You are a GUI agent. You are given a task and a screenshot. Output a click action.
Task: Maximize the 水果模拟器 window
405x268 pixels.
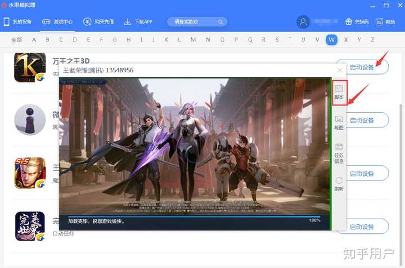pos(386,5)
